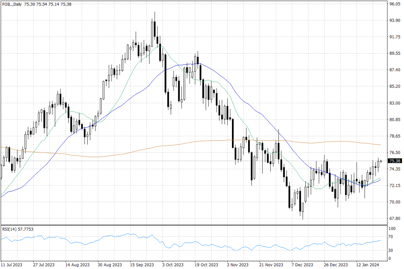Click the 67.80 price axis label
This screenshot has height=269, width=404.
pyautogui.click(x=395, y=219)
